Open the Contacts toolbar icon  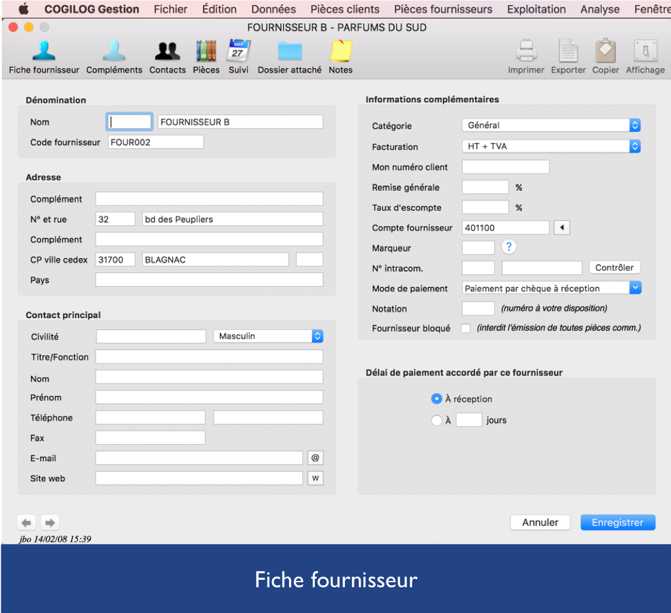167,51
